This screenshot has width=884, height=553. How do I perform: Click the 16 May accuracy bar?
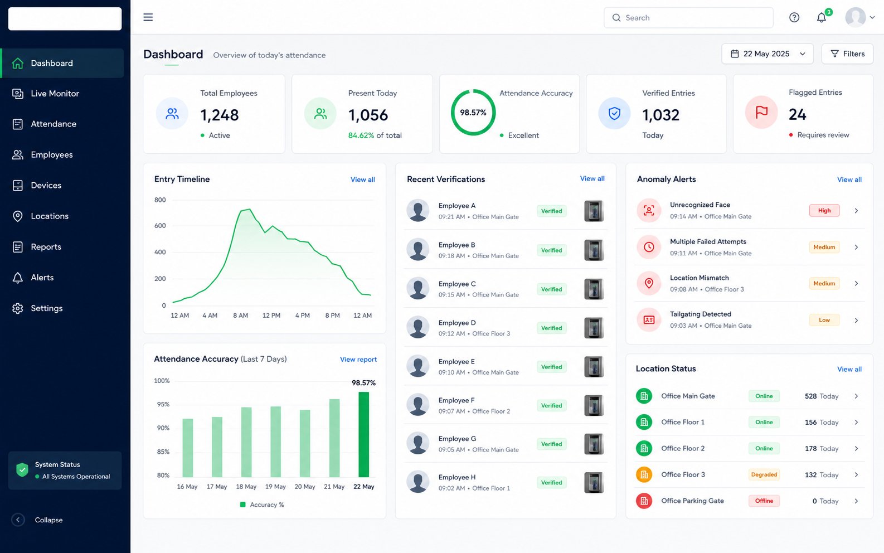coord(188,448)
